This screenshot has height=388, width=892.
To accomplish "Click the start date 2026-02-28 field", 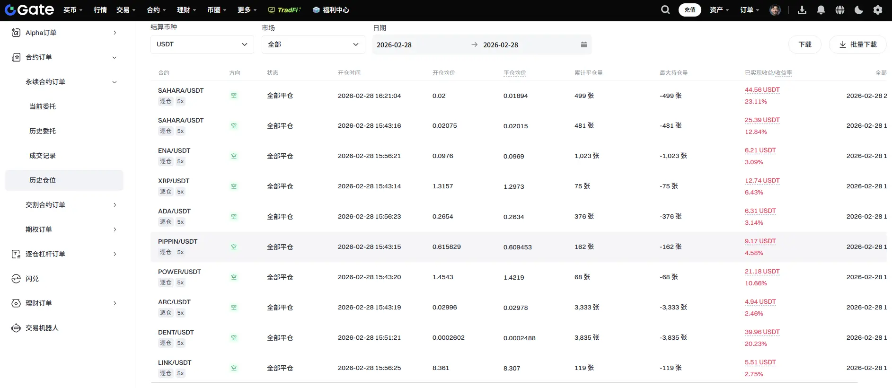I will coord(394,45).
